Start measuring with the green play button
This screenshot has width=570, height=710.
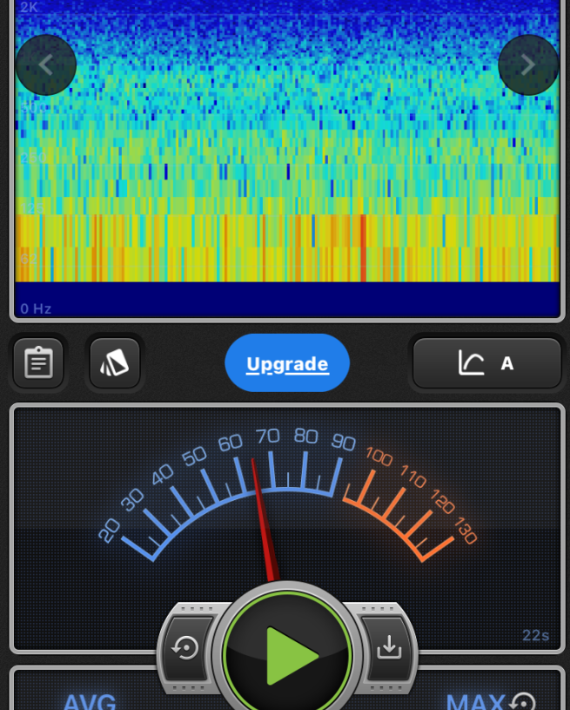point(287,655)
